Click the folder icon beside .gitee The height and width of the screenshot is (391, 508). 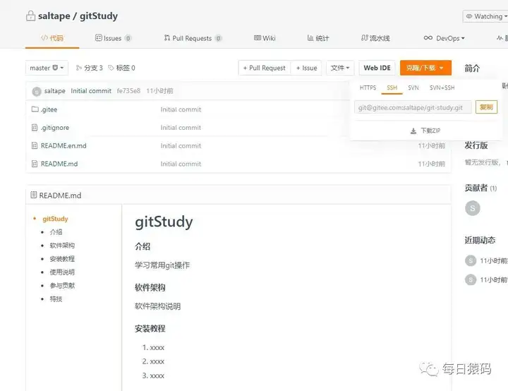click(x=35, y=109)
